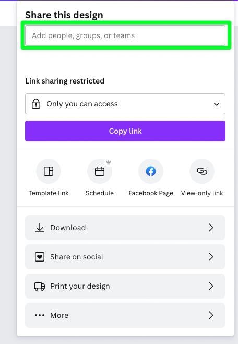The width and height of the screenshot is (238, 344).
Task: Expand the access dropdown chevron arrow
Action: coord(217,104)
